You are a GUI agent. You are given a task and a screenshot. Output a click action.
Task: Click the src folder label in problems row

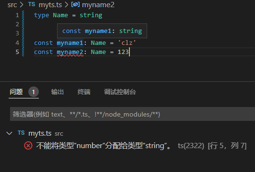tap(59, 134)
